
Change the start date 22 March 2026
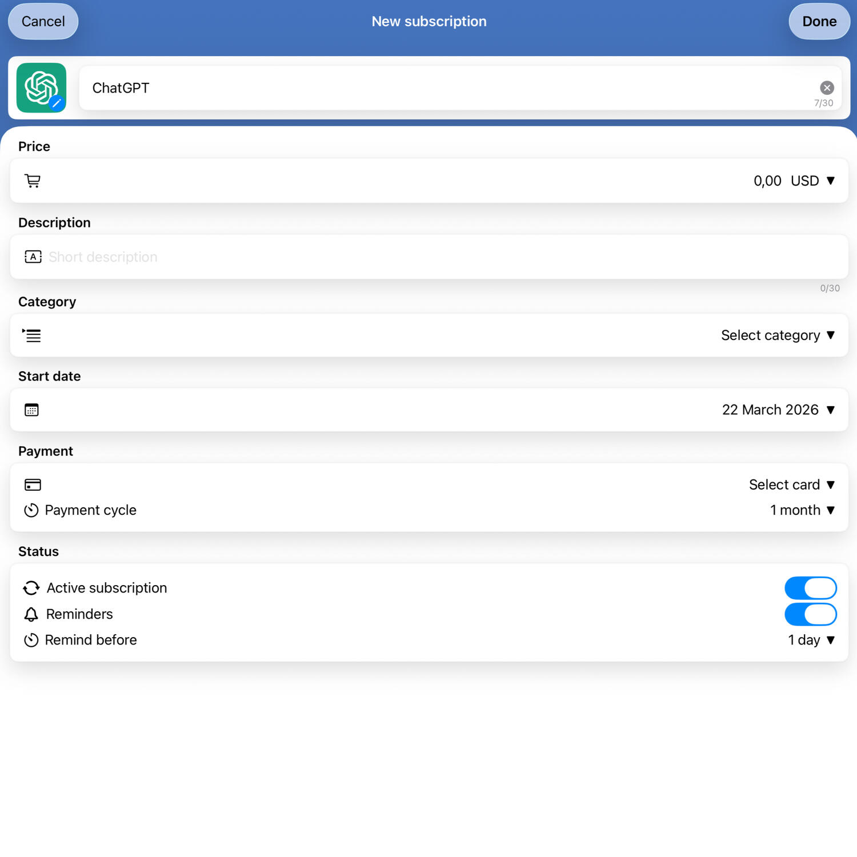[777, 410]
